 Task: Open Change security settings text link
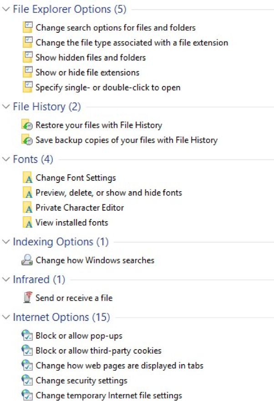click(x=81, y=381)
